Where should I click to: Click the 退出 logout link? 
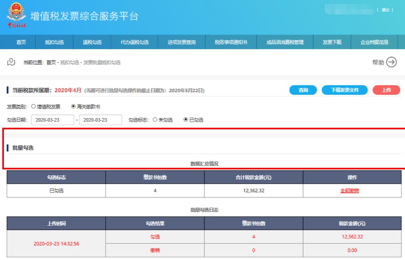click(385, 10)
